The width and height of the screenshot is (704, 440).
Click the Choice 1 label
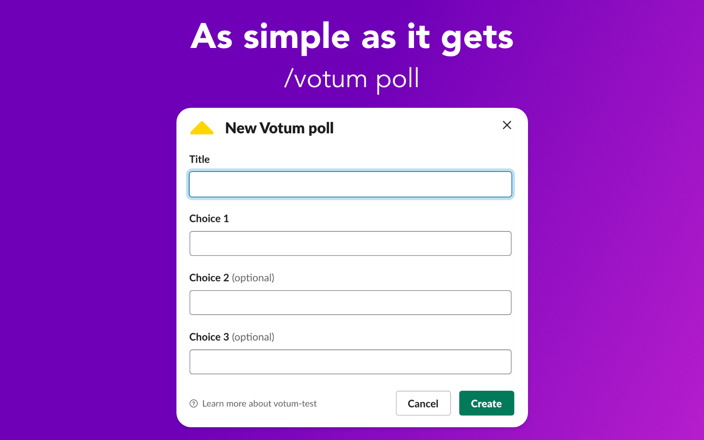click(209, 218)
